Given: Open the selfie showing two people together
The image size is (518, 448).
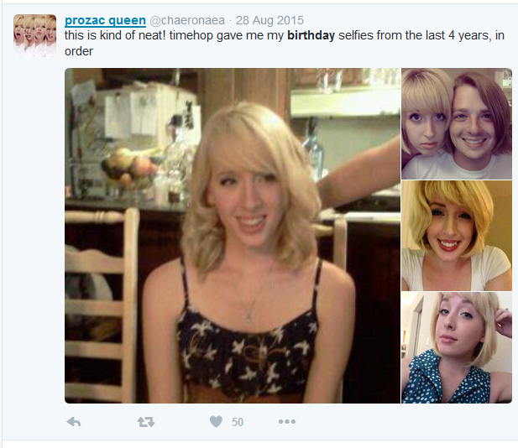Looking at the screenshot, I should (457, 123).
